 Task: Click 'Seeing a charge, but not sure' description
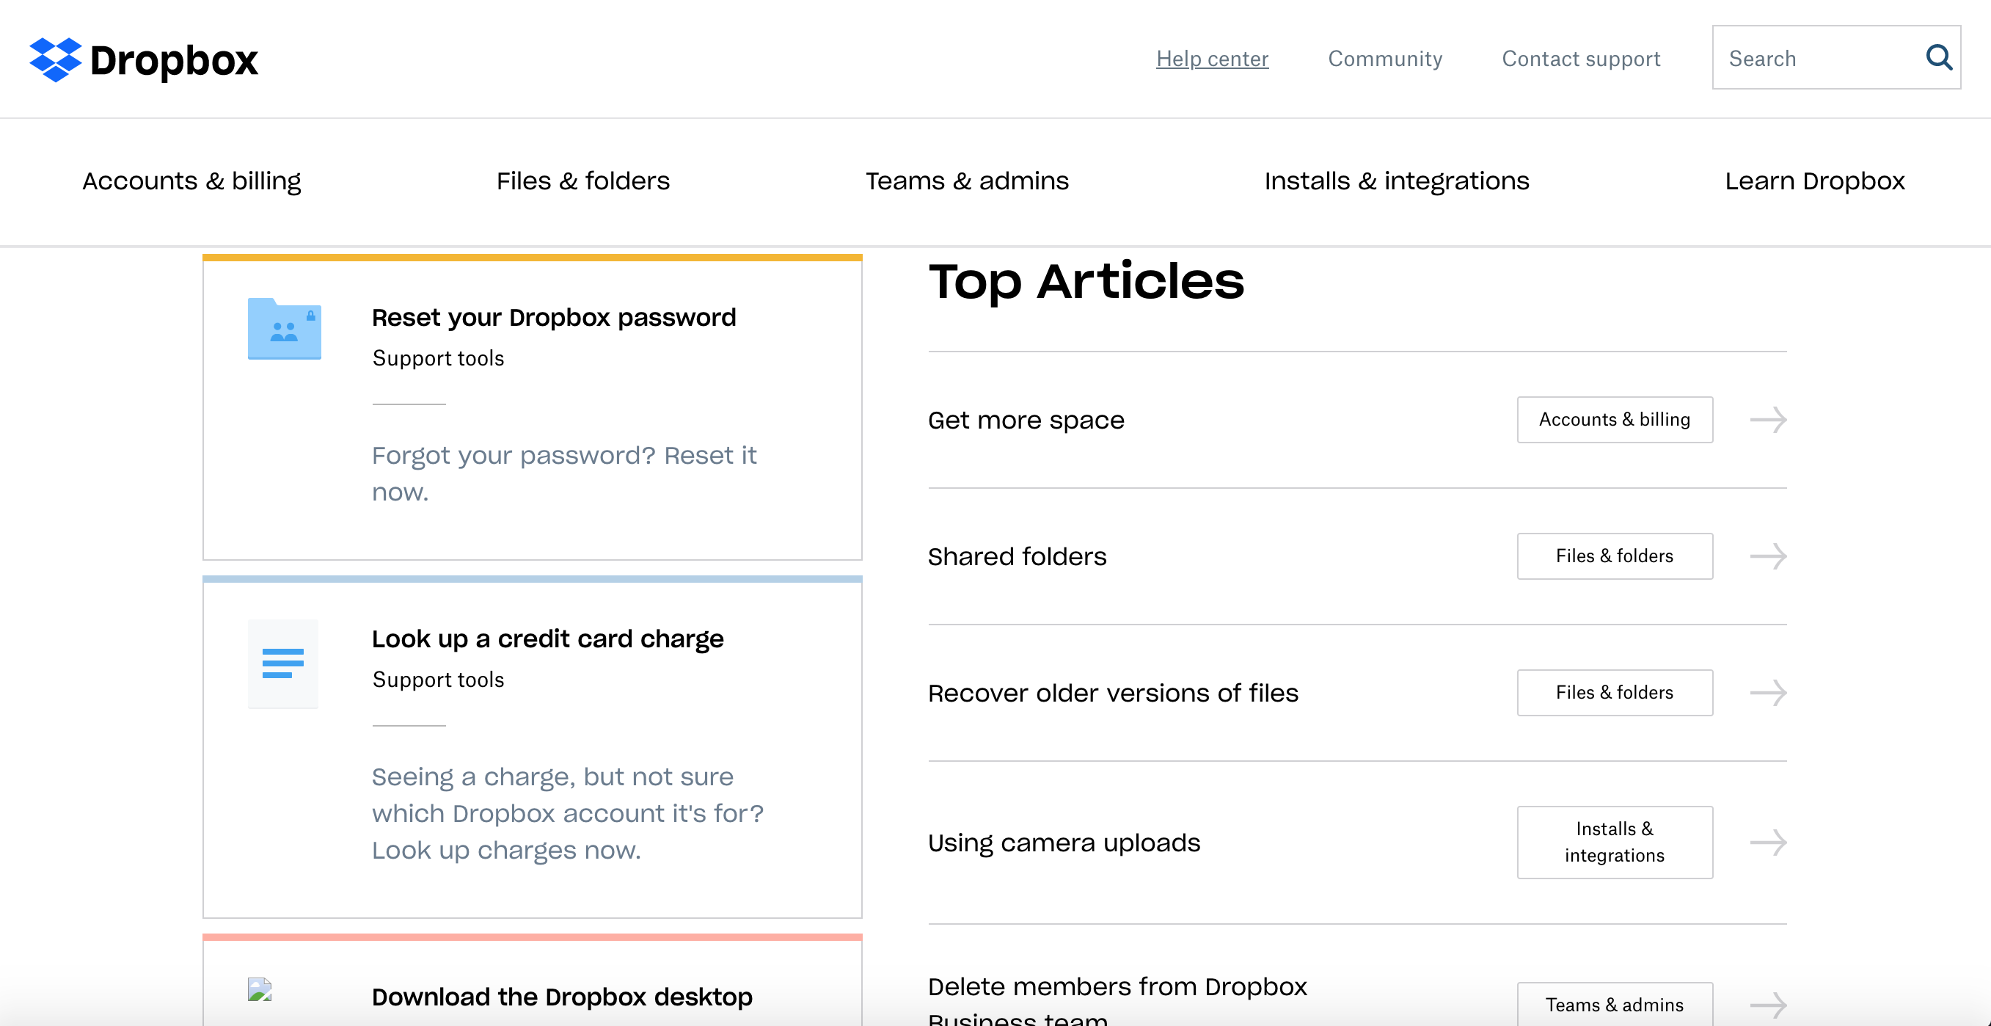coord(567,813)
